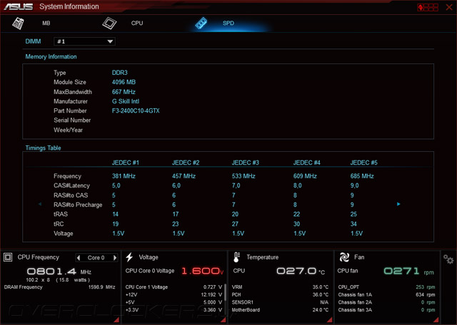Screen dimensions: 457x325
Task: Click the Week/Year label
Action: pyautogui.click(x=69, y=130)
